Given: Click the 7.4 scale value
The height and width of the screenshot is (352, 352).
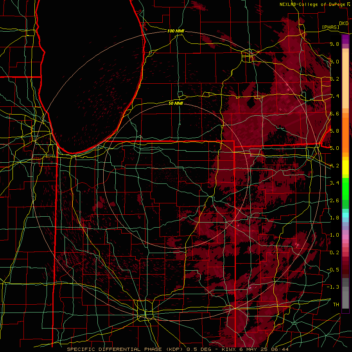Looking at the screenshot, I should pyautogui.click(x=334, y=96).
